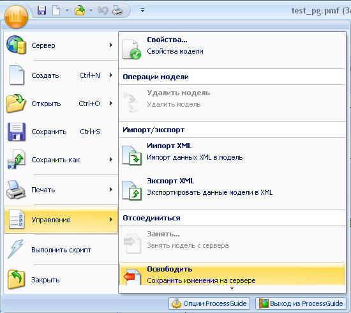This screenshot has height=313, width=351.
Task: Expand the dropdown arrow next to Open folder
Action: click(91, 10)
